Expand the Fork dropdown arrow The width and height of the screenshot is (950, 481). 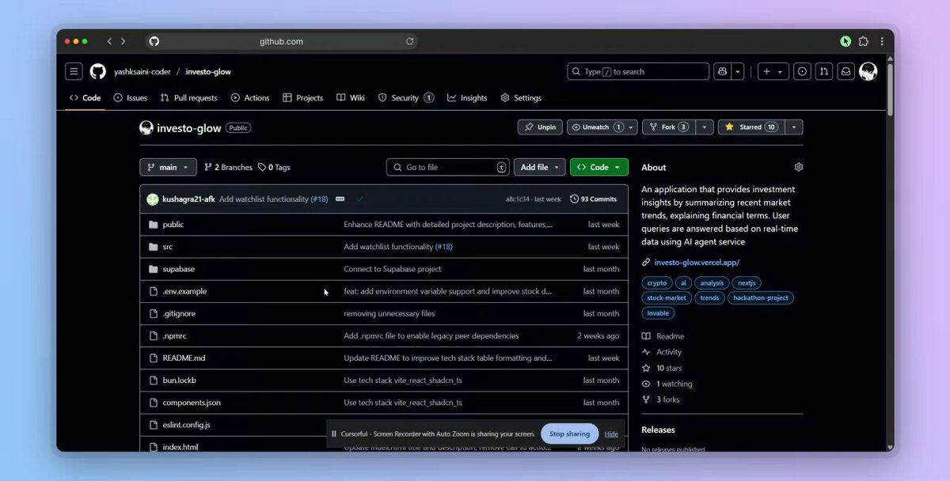click(x=705, y=127)
